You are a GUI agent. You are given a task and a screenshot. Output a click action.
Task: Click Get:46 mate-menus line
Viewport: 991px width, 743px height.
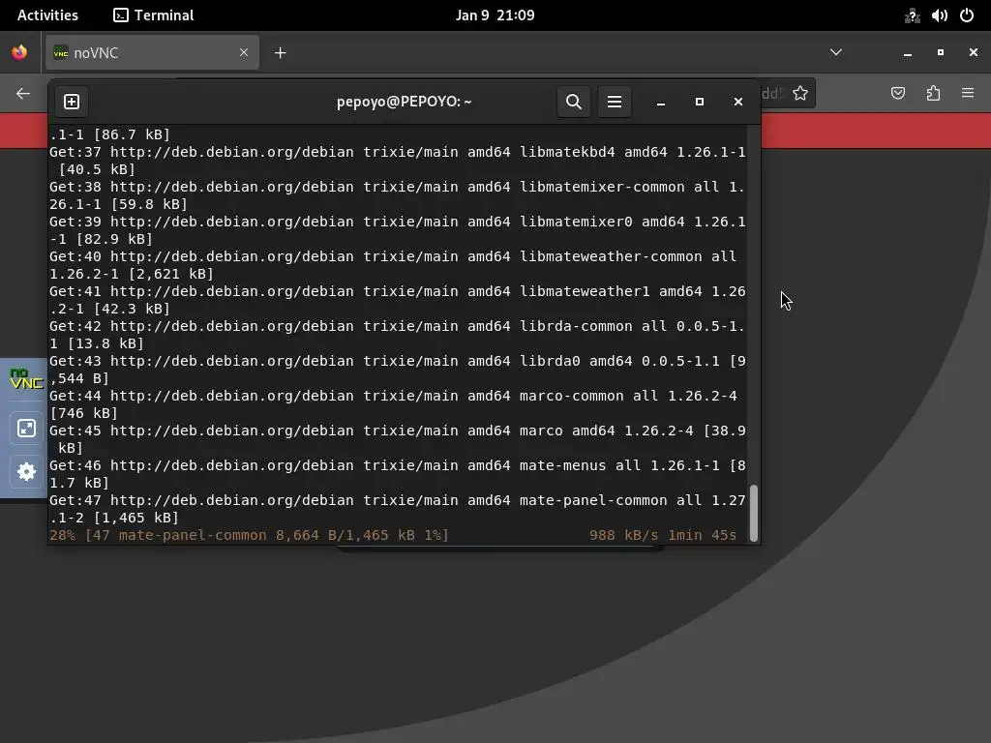point(398,474)
